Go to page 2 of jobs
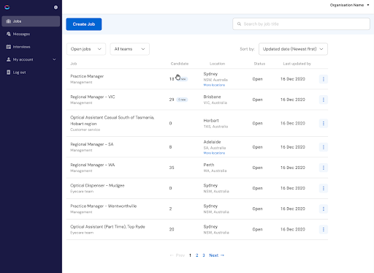Viewport: 374px width, 273px height. tap(196, 255)
